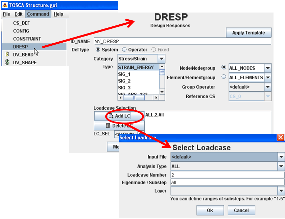Select the DRESP menu entry
Image resolution: width=285 pixels, height=219 pixels.
34,47
